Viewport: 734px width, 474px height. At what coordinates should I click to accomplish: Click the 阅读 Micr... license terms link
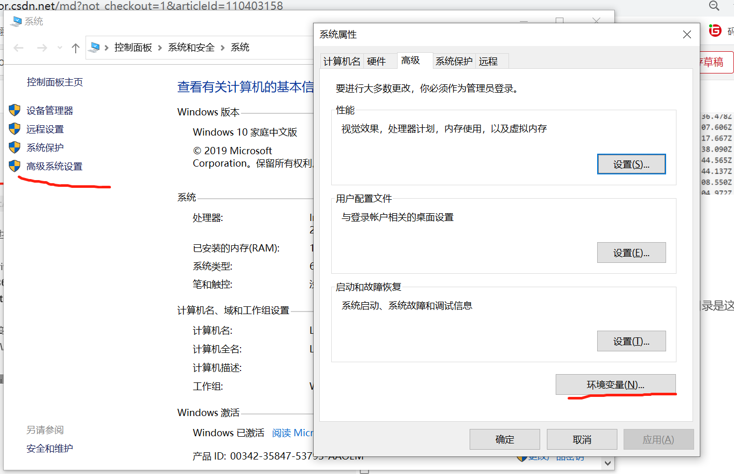[x=293, y=433]
